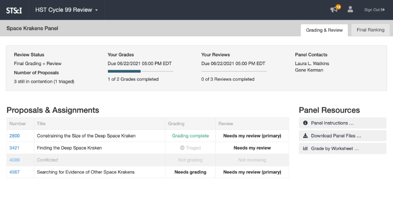Click Grading complete for proposal 2800
This screenshot has height=205, width=393.
pos(190,136)
